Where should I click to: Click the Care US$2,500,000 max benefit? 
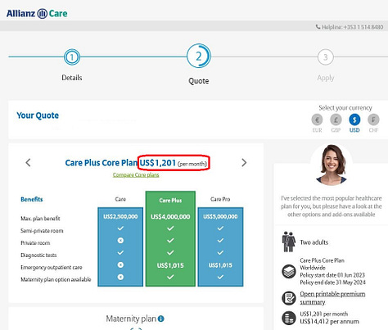pyautogui.click(x=120, y=216)
